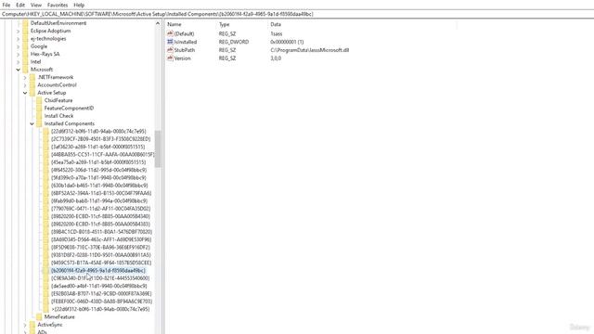This screenshot has height=334, width=594.
Task: Click folder icon of the {E92B03AB key
Action: pos(46,293)
